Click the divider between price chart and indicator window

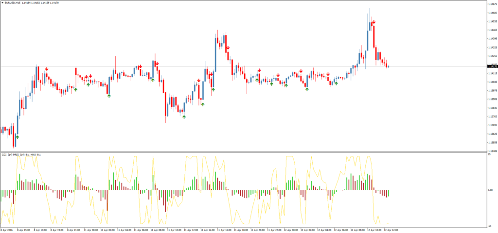click(x=243, y=152)
